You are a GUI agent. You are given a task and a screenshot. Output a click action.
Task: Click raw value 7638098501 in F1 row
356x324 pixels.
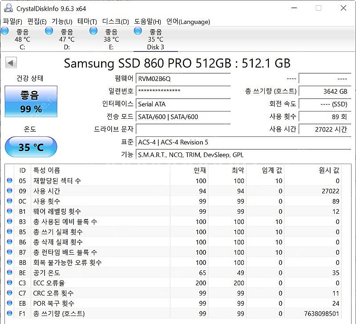click(321, 314)
